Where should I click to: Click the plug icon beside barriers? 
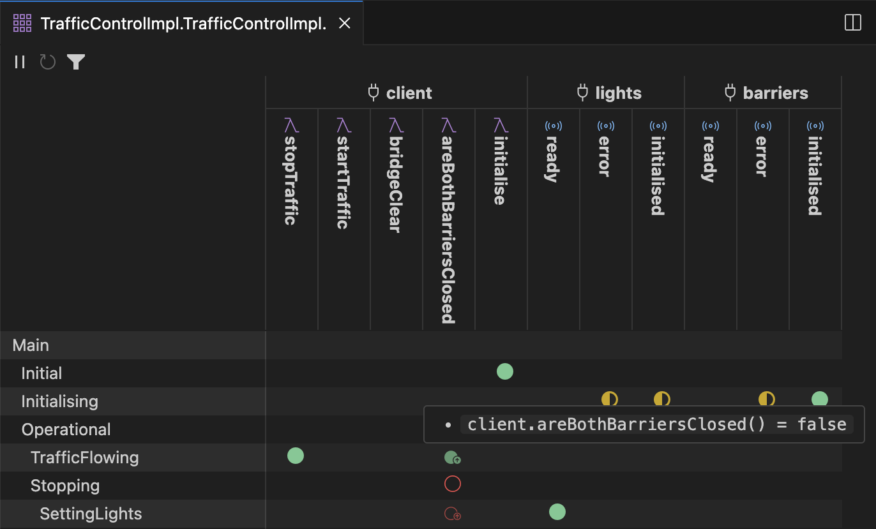click(730, 93)
